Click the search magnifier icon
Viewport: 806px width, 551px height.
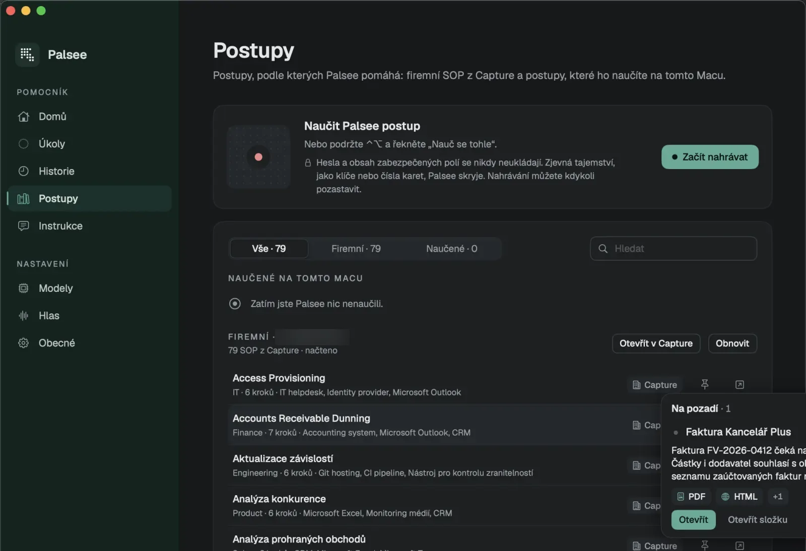pos(602,249)
